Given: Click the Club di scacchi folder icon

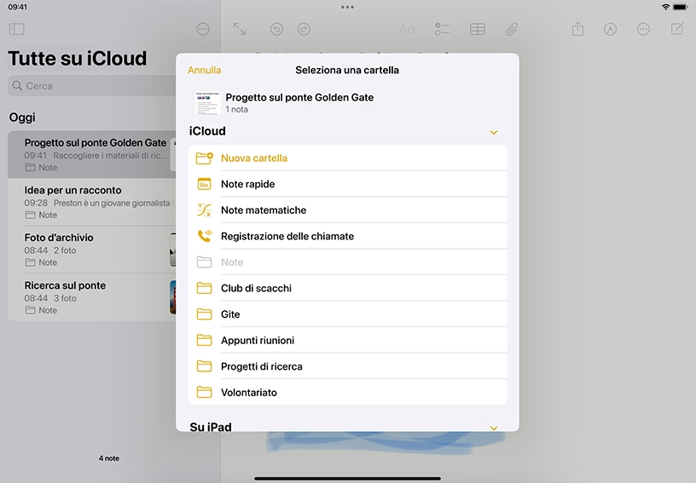Looking at the screenshot, I should [204, 288].
